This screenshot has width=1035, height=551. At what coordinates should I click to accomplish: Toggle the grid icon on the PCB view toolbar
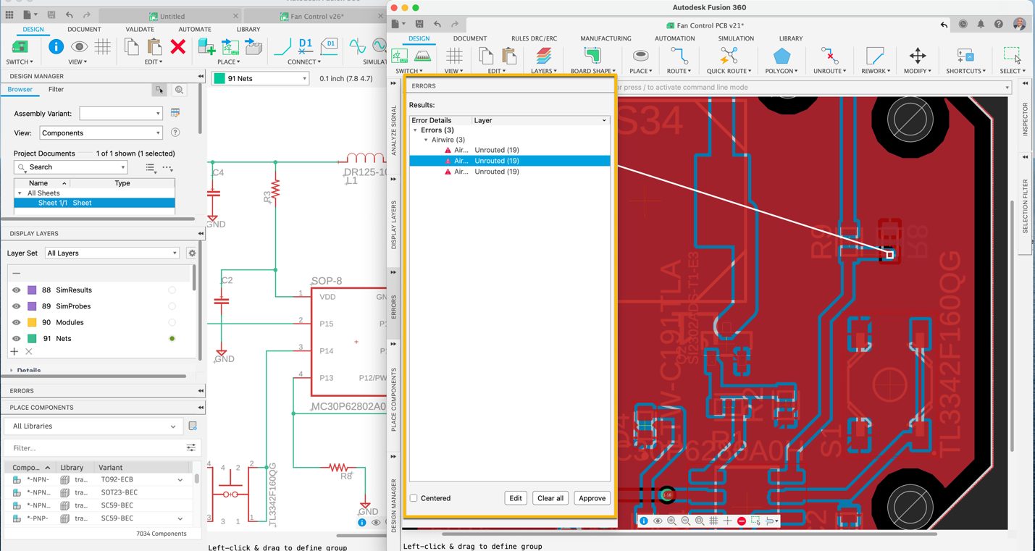[713, 521]
